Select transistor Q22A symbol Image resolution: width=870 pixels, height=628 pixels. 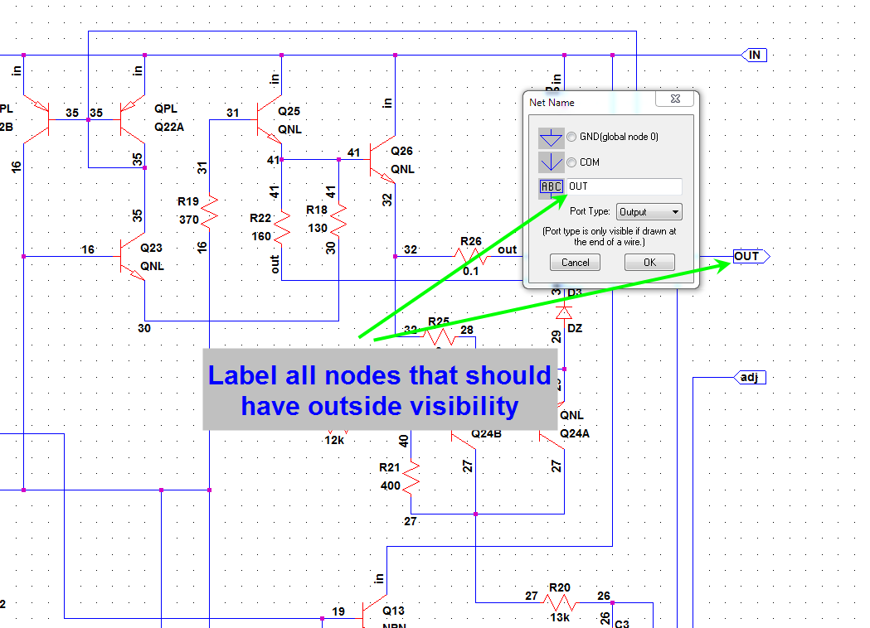click(x=132, y=120)
